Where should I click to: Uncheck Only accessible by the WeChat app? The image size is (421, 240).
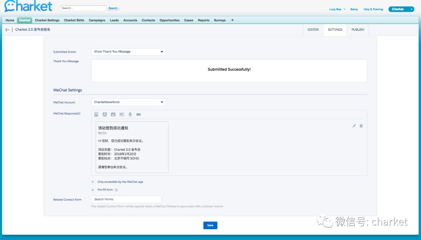[x=93, y=182]
